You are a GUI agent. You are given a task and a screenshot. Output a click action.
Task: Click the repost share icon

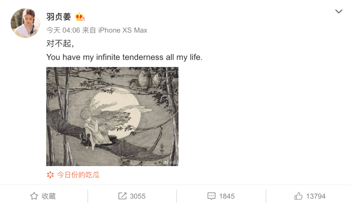click(x=123, y=196)
